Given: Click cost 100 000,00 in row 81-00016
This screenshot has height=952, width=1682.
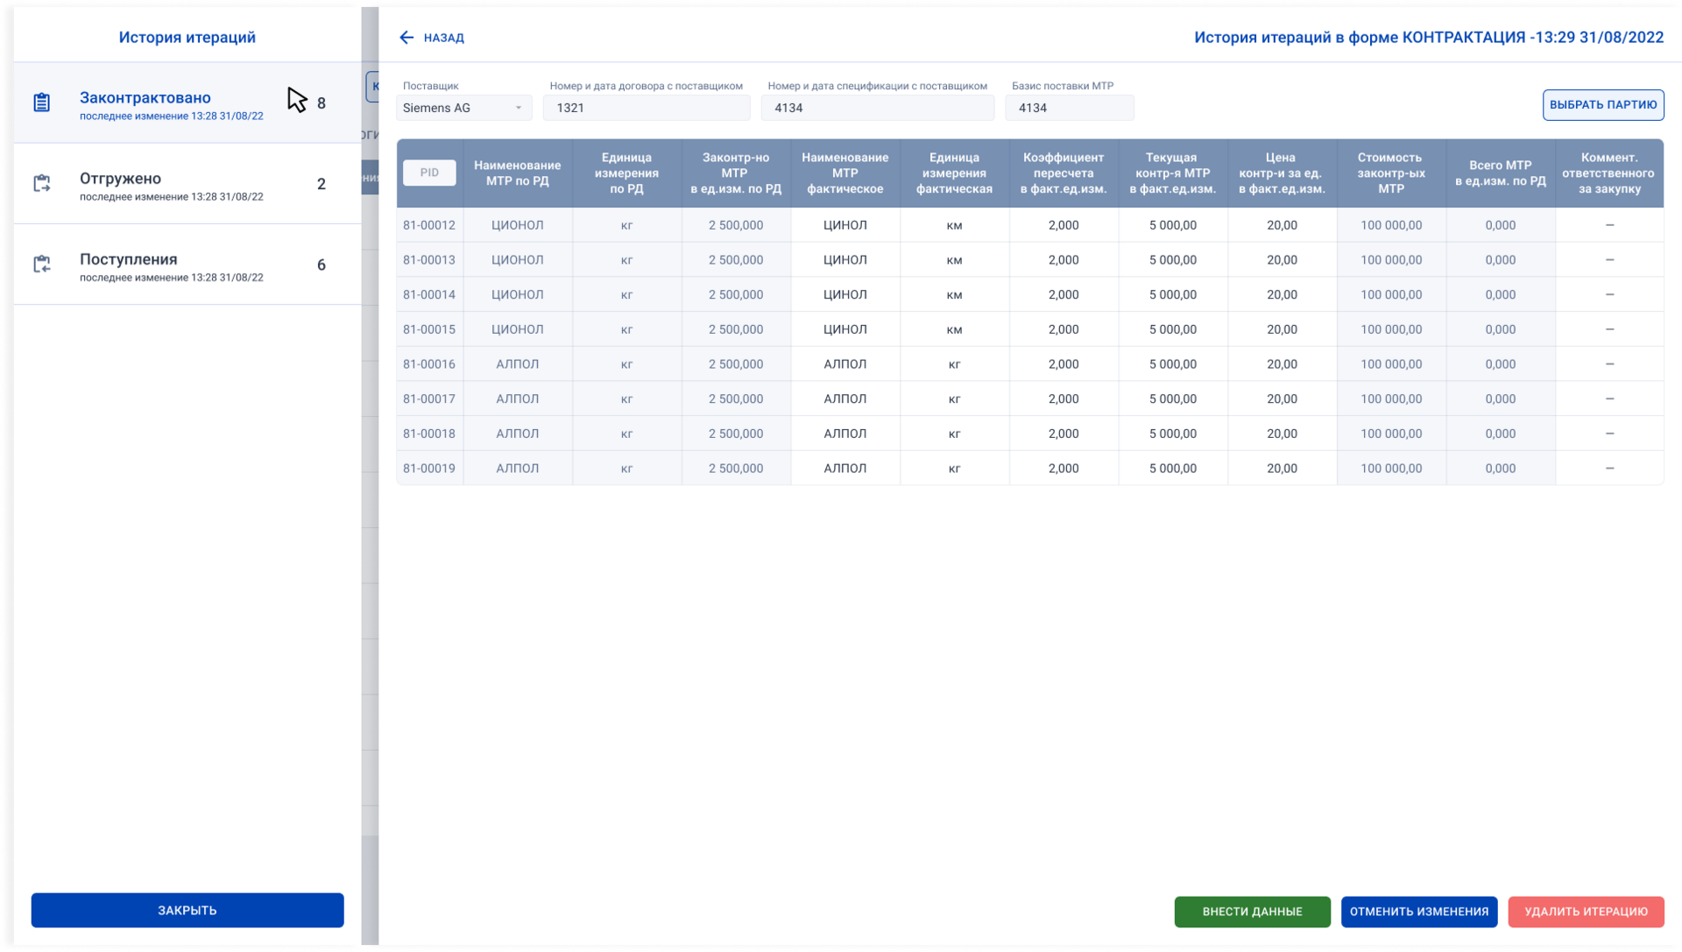Looking at the screenshot, I should [x=1391, y=364].
